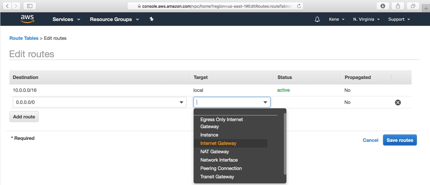Click the AWS logo home icon
Screen dimensions: 430x185
click(x=27, y=19)
